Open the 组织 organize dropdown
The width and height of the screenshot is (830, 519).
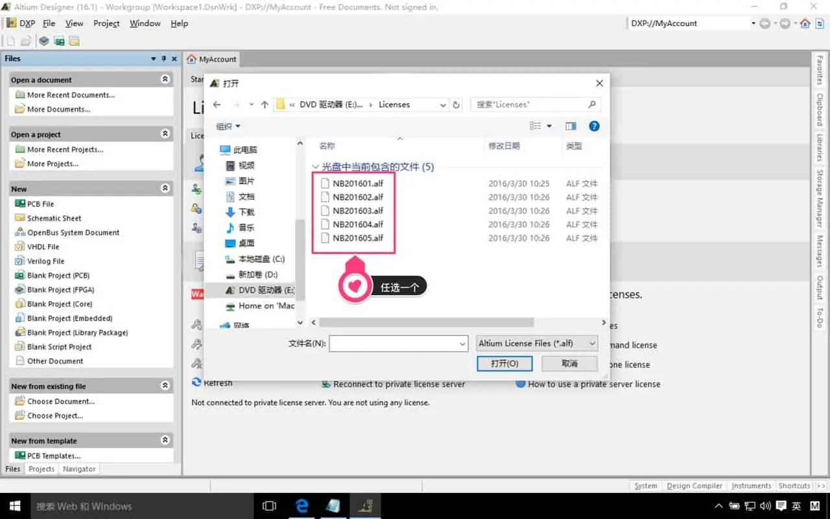(x=228, y=126)
